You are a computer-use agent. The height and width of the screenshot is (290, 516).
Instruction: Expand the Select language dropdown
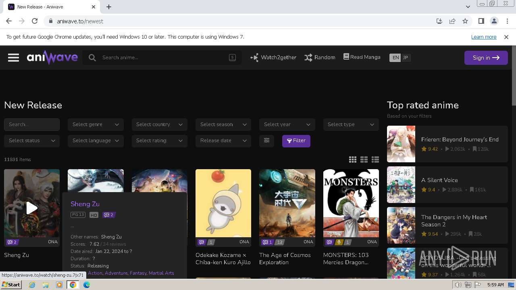pyautogui.click(x=96, y=141)
